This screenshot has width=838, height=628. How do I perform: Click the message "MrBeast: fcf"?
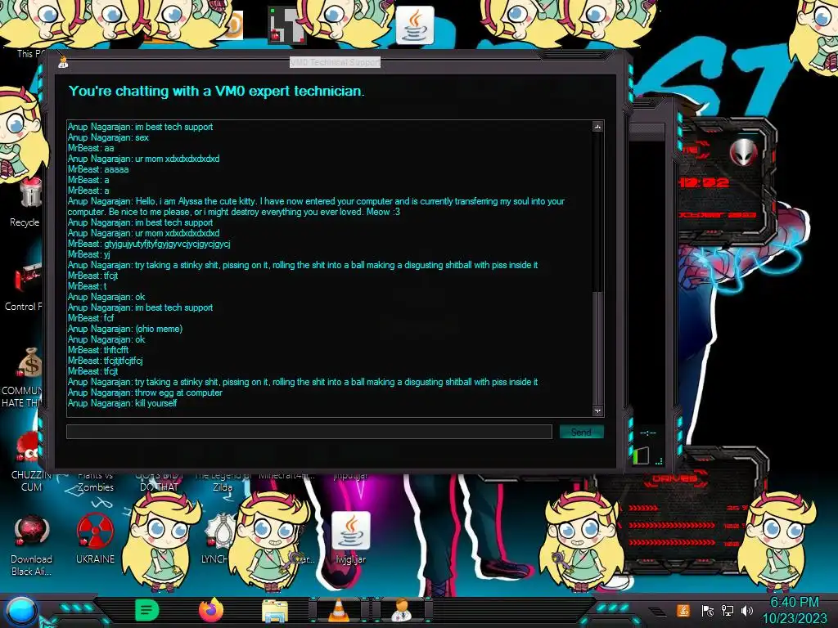(91, 318)
